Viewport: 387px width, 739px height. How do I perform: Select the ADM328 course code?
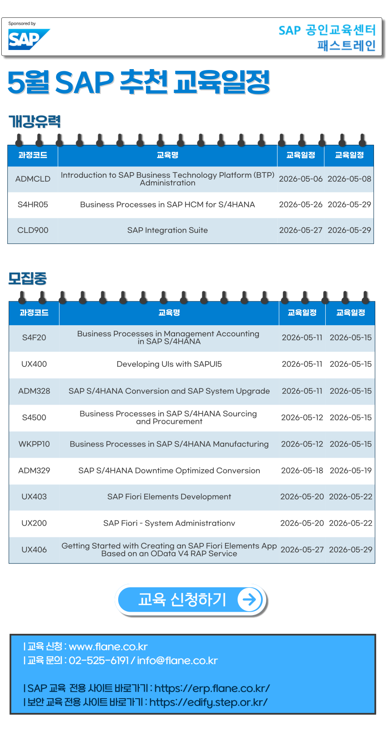tap(34, 391)
